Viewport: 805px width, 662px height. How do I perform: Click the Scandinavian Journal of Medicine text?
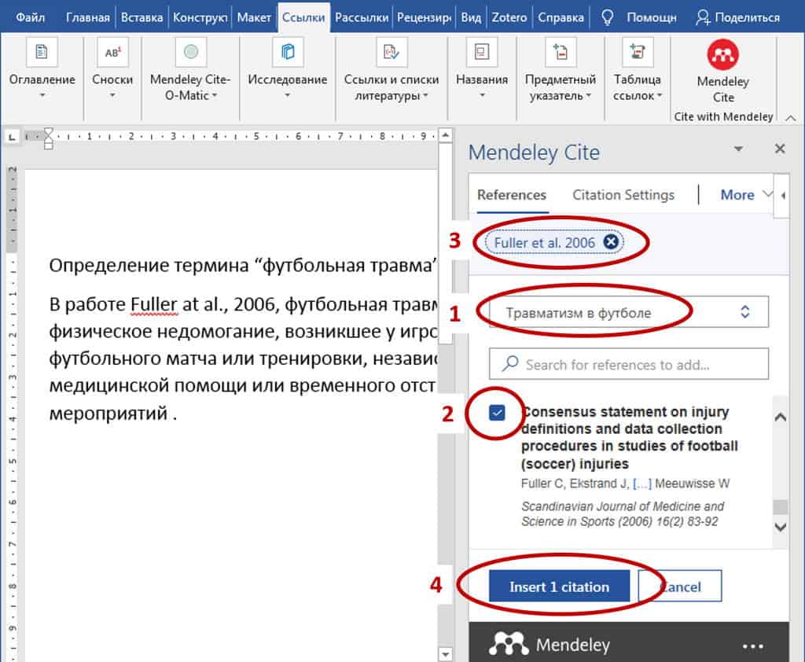[623, 513]
